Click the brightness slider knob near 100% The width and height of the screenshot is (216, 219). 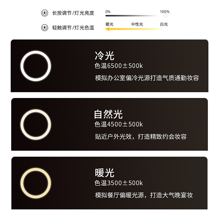(x=165, y=16)
